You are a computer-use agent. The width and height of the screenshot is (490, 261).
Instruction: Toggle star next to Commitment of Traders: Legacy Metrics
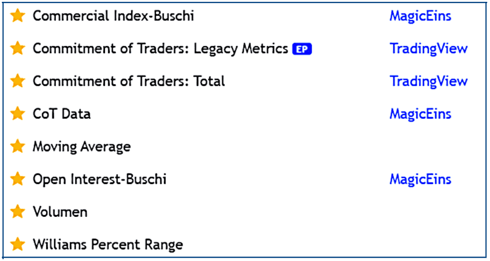(18, 48)
